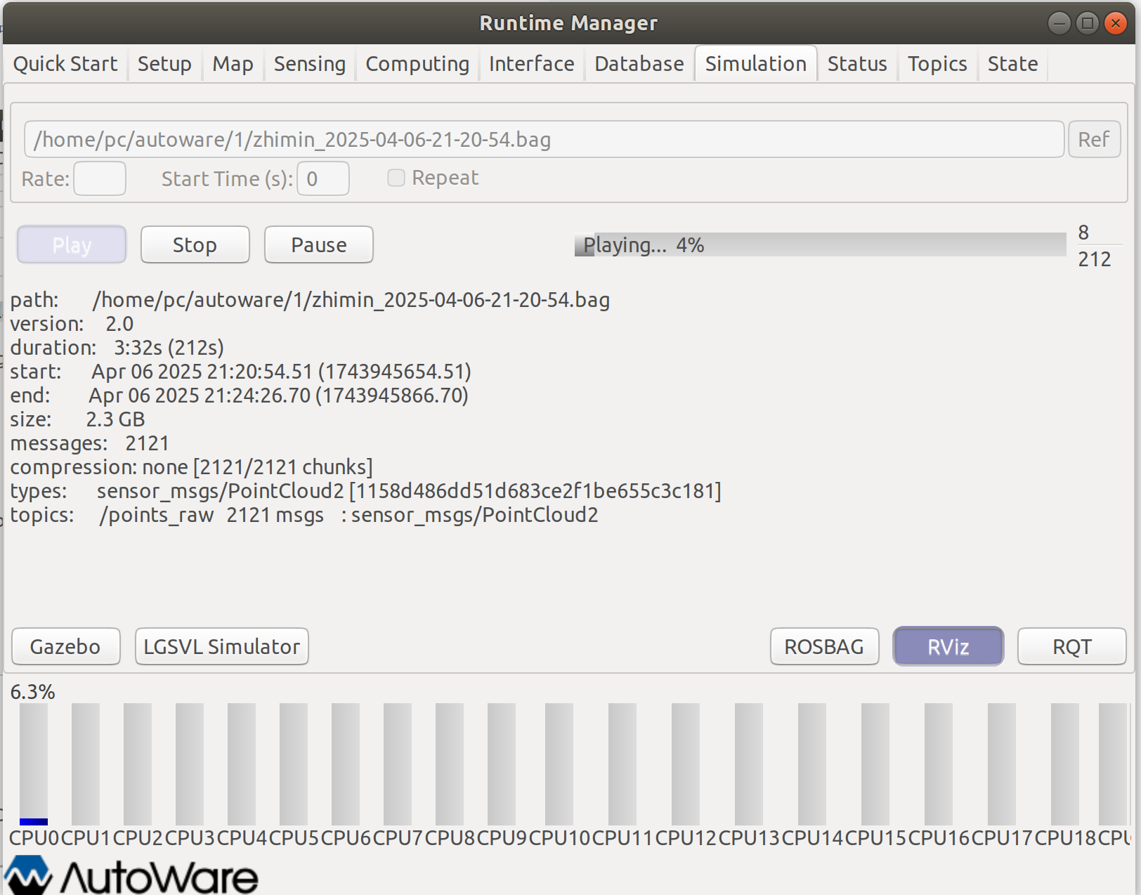Click the Ref browse button
Viewport: 1141px width, 895px height.
[1094, 139]
